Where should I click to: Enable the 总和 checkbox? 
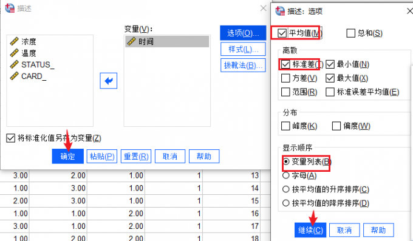tap(350, 33)
